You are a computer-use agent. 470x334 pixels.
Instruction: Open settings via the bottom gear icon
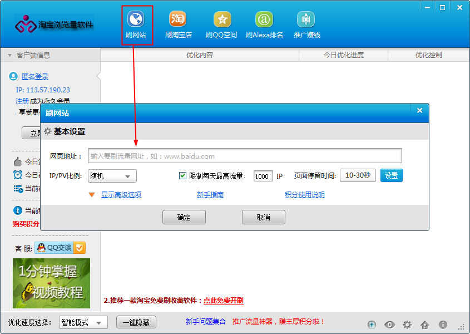click(x=407, y=325)
